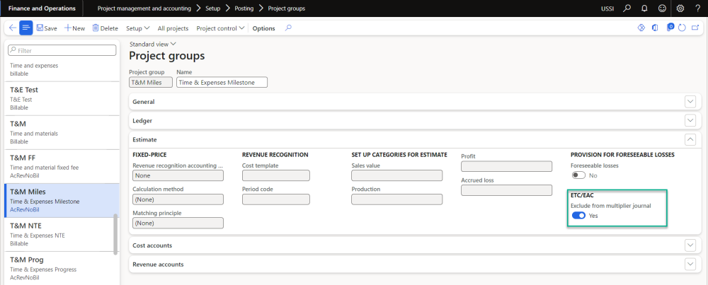Select the T&M Prog project group
Image resolution: width=708 pixels, height=285 pixels.
tap(62, 268)
